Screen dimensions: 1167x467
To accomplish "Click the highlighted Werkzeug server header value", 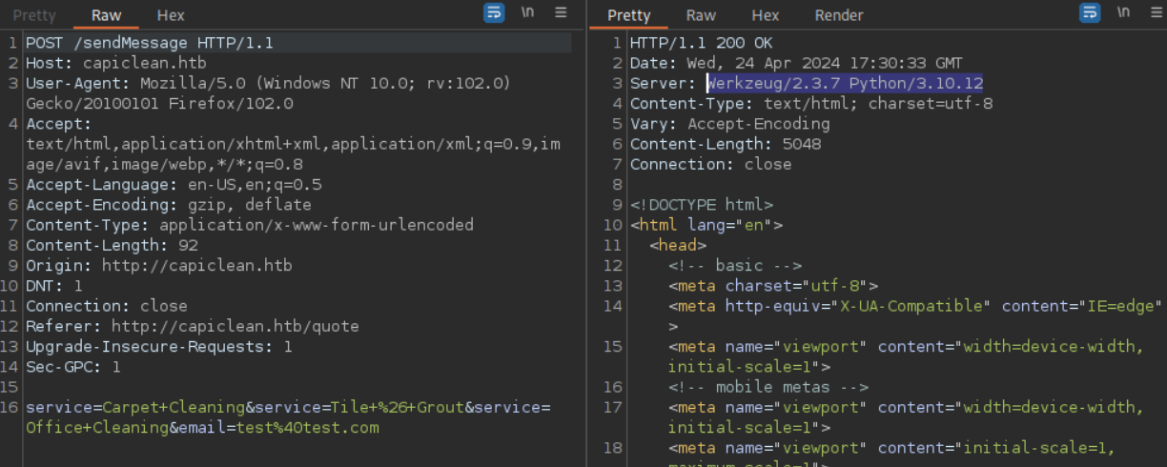I will pyautogui.click(x=844, y=84).
